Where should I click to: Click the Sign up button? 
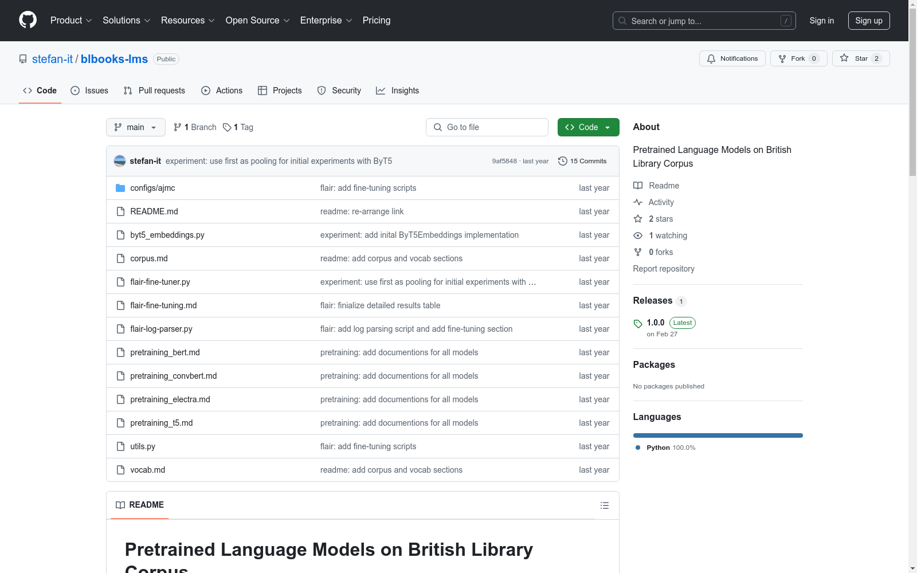869,21
